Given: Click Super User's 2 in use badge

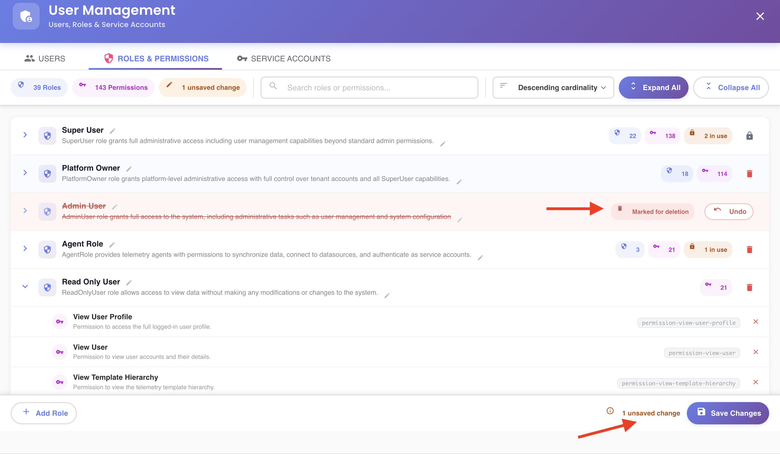Looking at the screenshot, I should pos(708,136).
